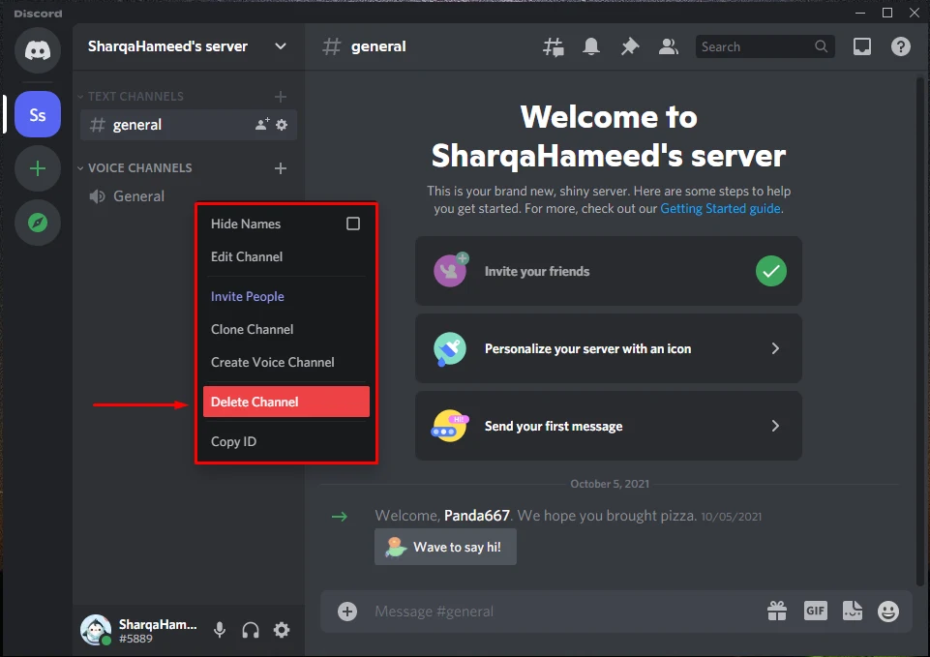Create invite icon next to general channel
The width and height of the screenshot is (930, 657).
pyautogui.click(x=262, y=124)
